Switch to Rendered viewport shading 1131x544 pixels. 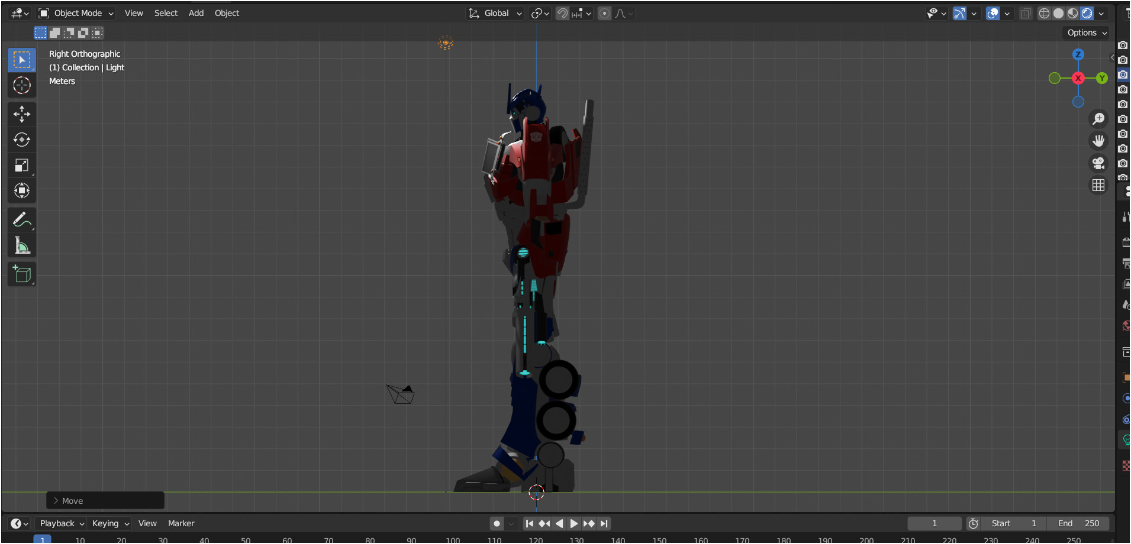[x=1087, y=13]
